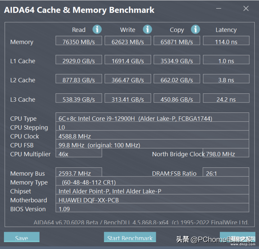Click the Start Benchmark button
259x249 pixels.
[x=130, y=237]
